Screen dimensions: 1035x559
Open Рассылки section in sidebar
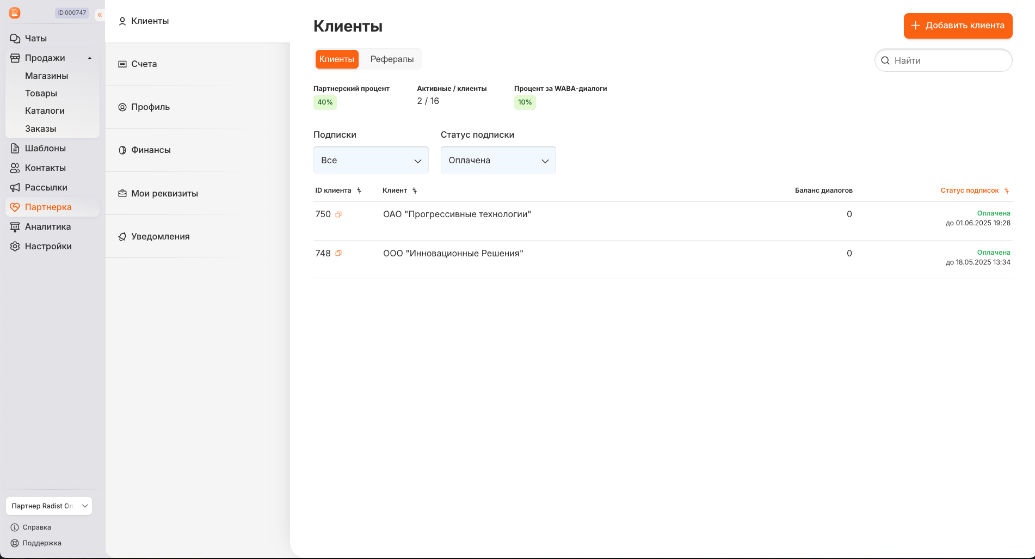click(46, 188)
